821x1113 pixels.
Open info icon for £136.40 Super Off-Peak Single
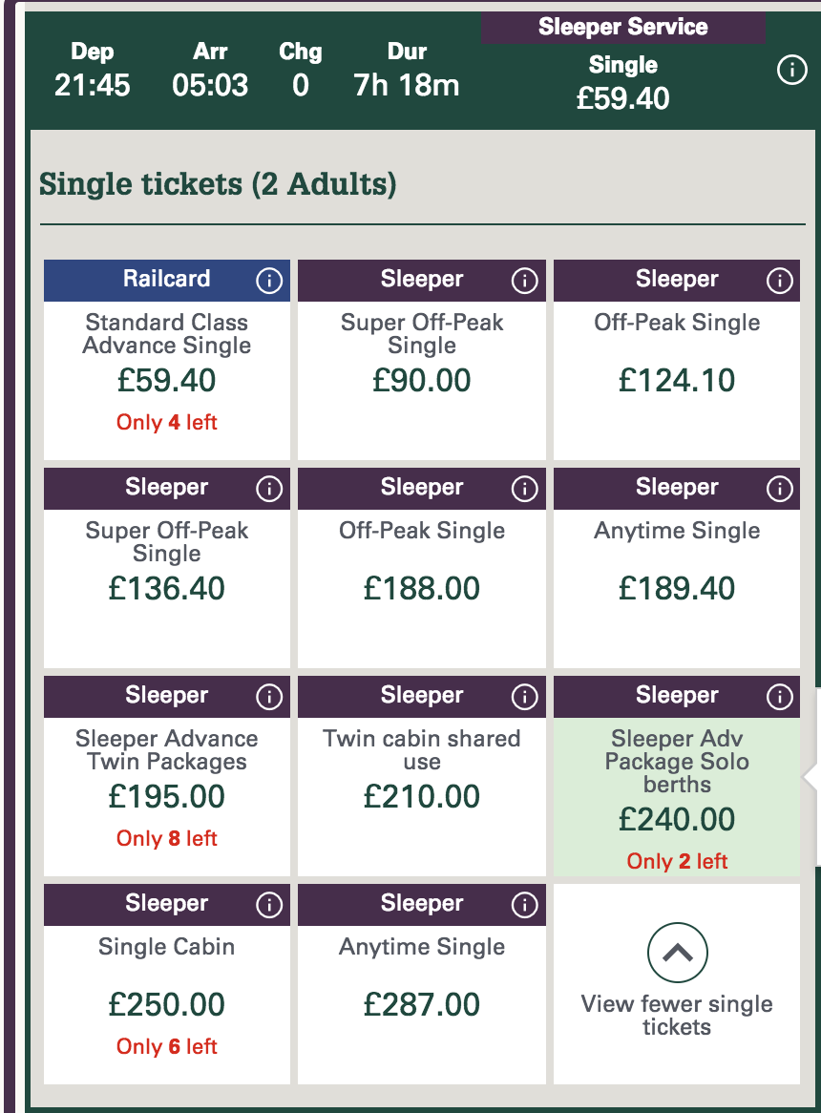(x=270, y=489)
